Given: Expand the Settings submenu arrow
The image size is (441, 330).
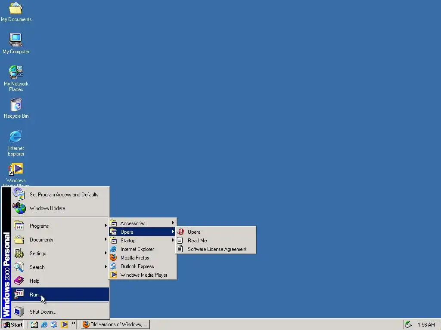Looking at the screenshot, I should click(106, 253).
